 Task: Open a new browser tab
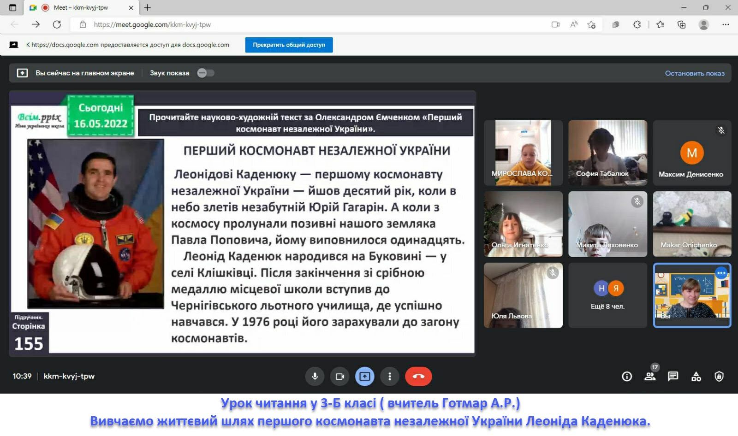tap(148, 7)
